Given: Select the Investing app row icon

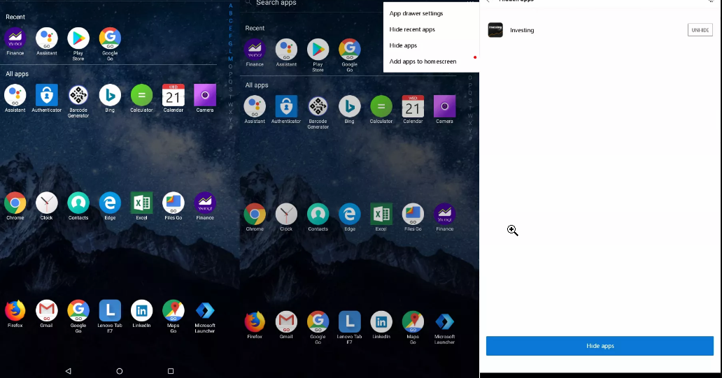Looking at the screenshot, I should tap(495, 30).
